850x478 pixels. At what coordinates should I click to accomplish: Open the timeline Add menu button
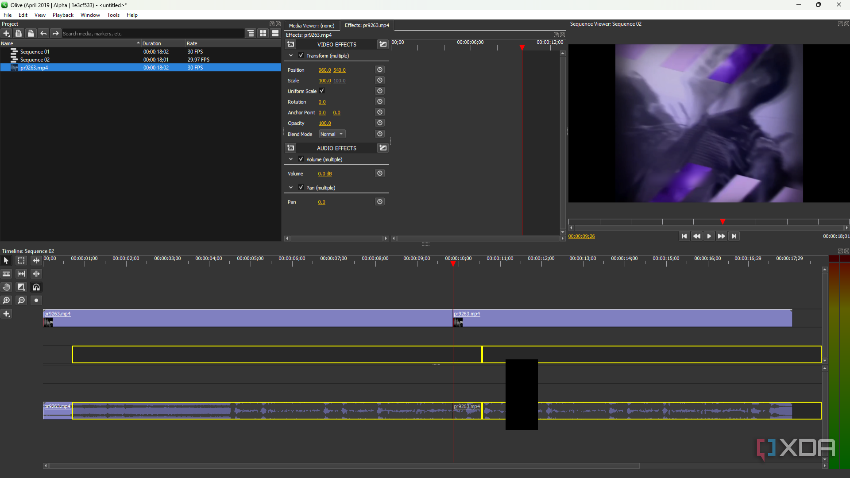point(6,314)
